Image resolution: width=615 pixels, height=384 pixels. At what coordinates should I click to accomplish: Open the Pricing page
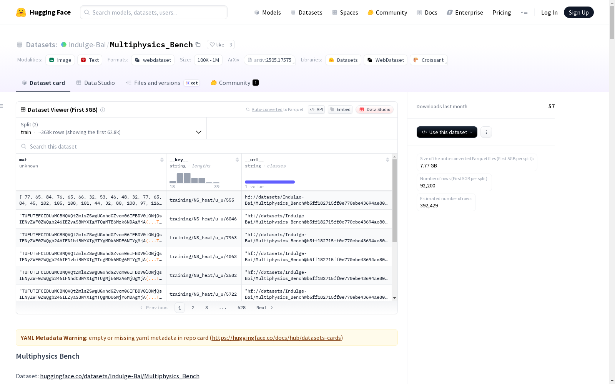502,12
